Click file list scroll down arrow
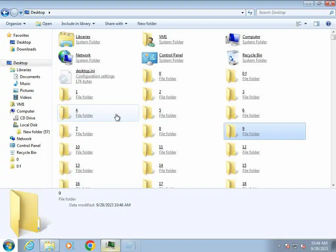 point(333,185)
